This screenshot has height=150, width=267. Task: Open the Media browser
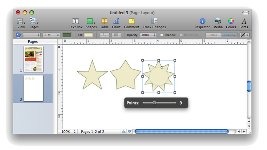(218, 23)
